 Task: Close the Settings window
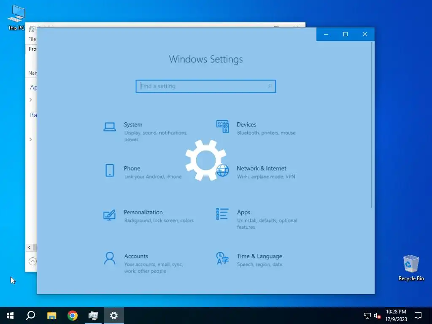[365, 34]
